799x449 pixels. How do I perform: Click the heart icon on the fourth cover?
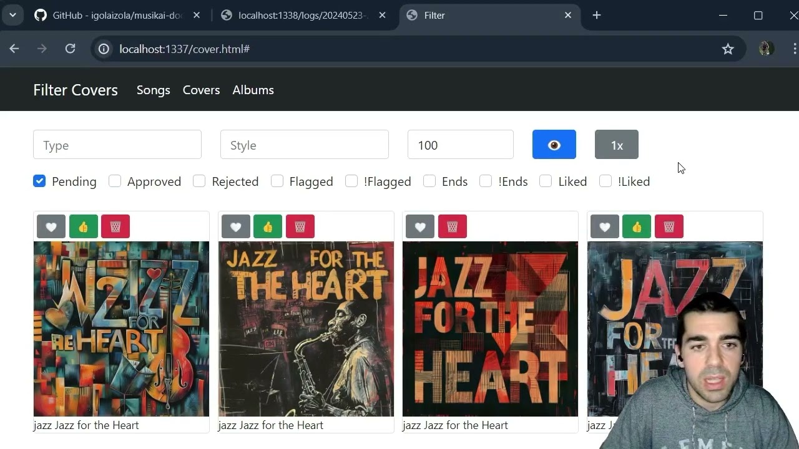[604, 226]
